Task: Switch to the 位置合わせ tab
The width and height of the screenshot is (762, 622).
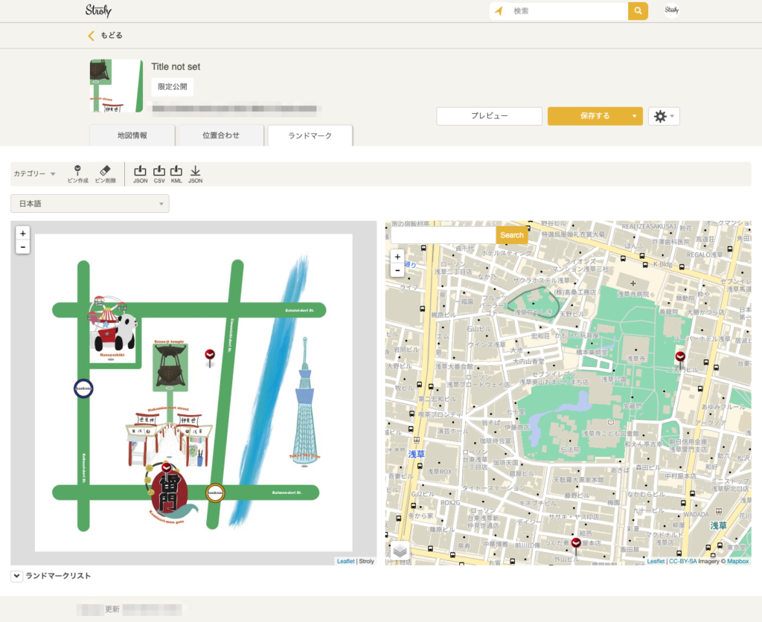Action: pos(221,136)
